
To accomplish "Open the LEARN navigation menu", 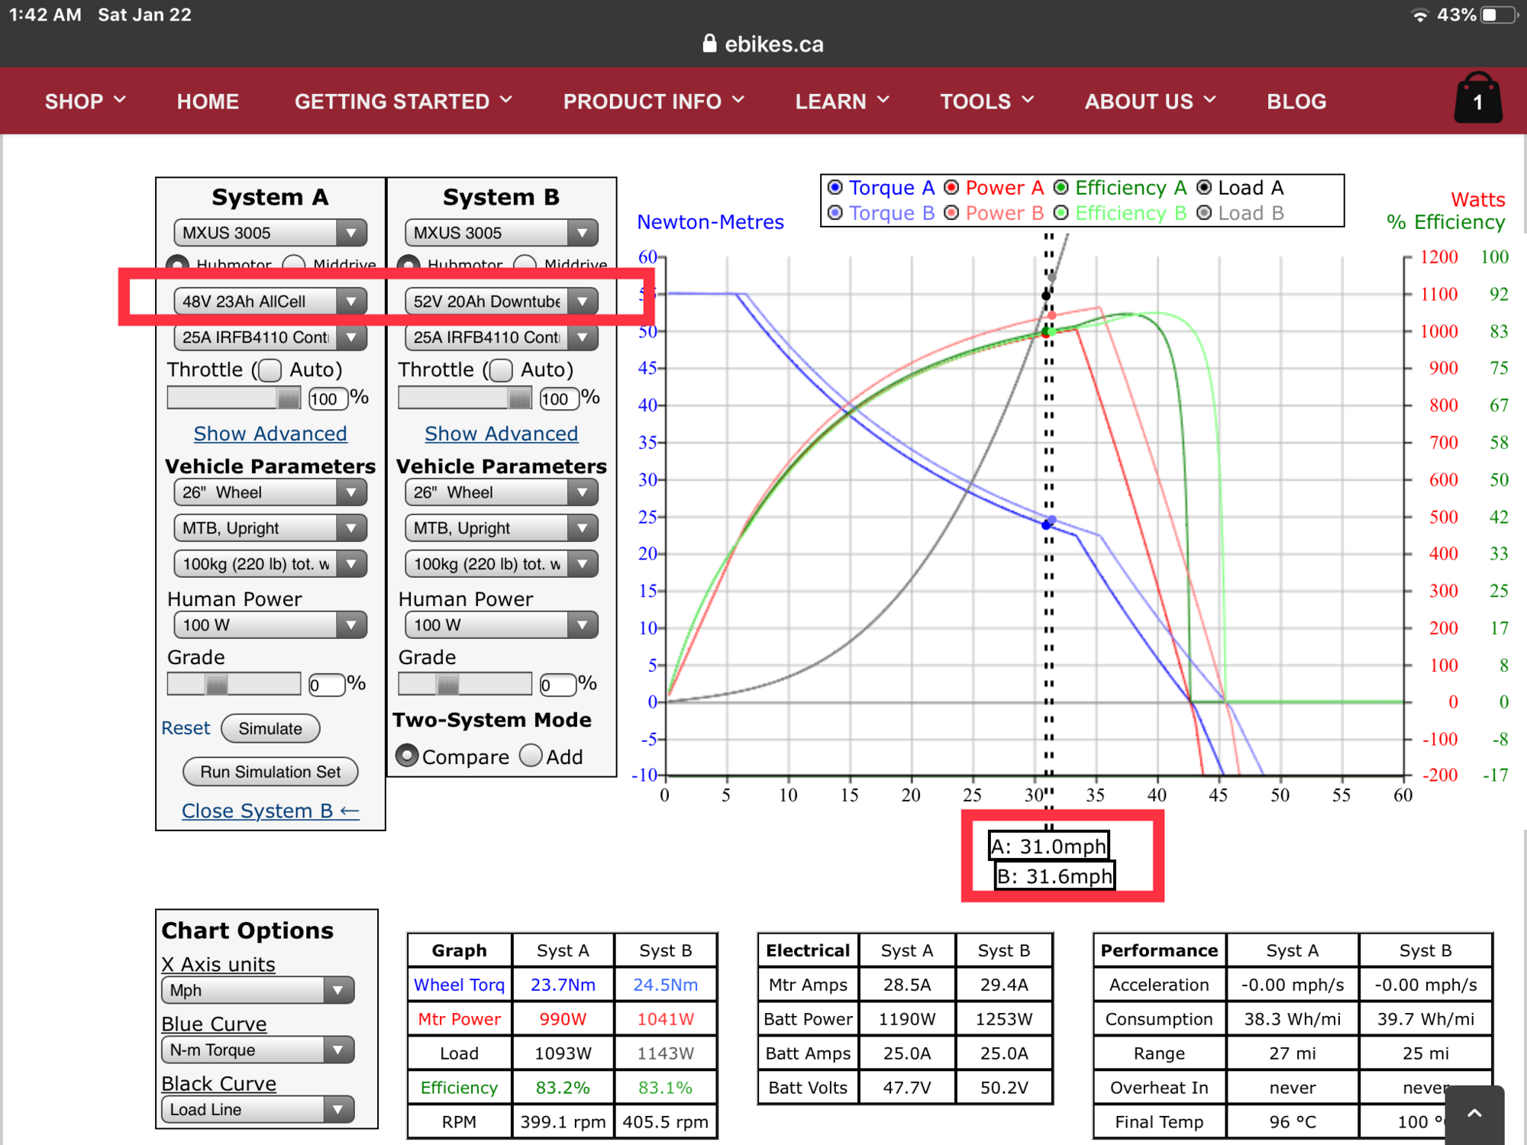I will pos(841,102).
